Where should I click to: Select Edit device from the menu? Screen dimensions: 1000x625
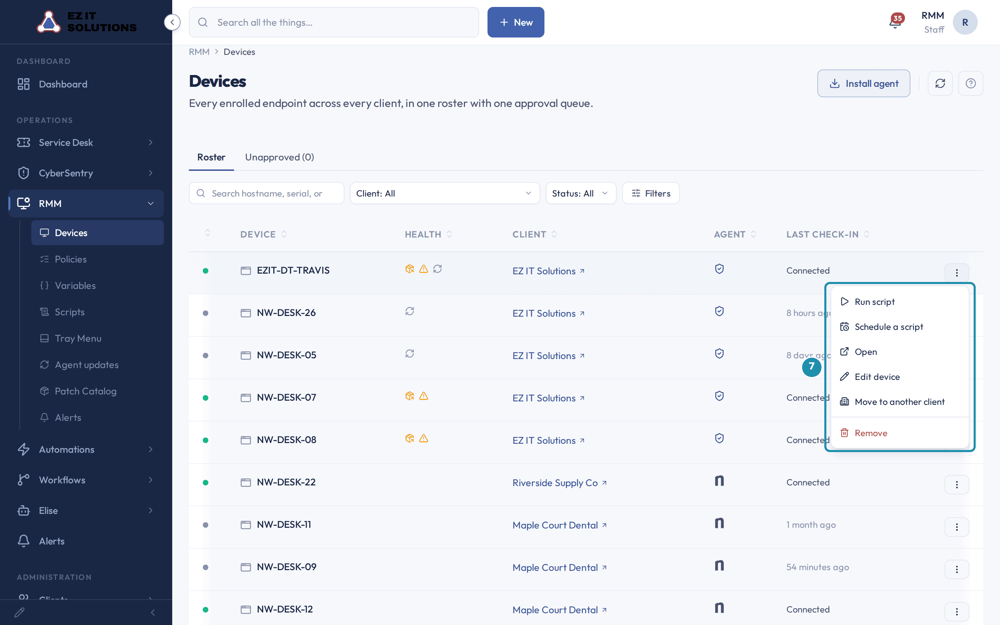pyautogui.click(x=900, y=377)
